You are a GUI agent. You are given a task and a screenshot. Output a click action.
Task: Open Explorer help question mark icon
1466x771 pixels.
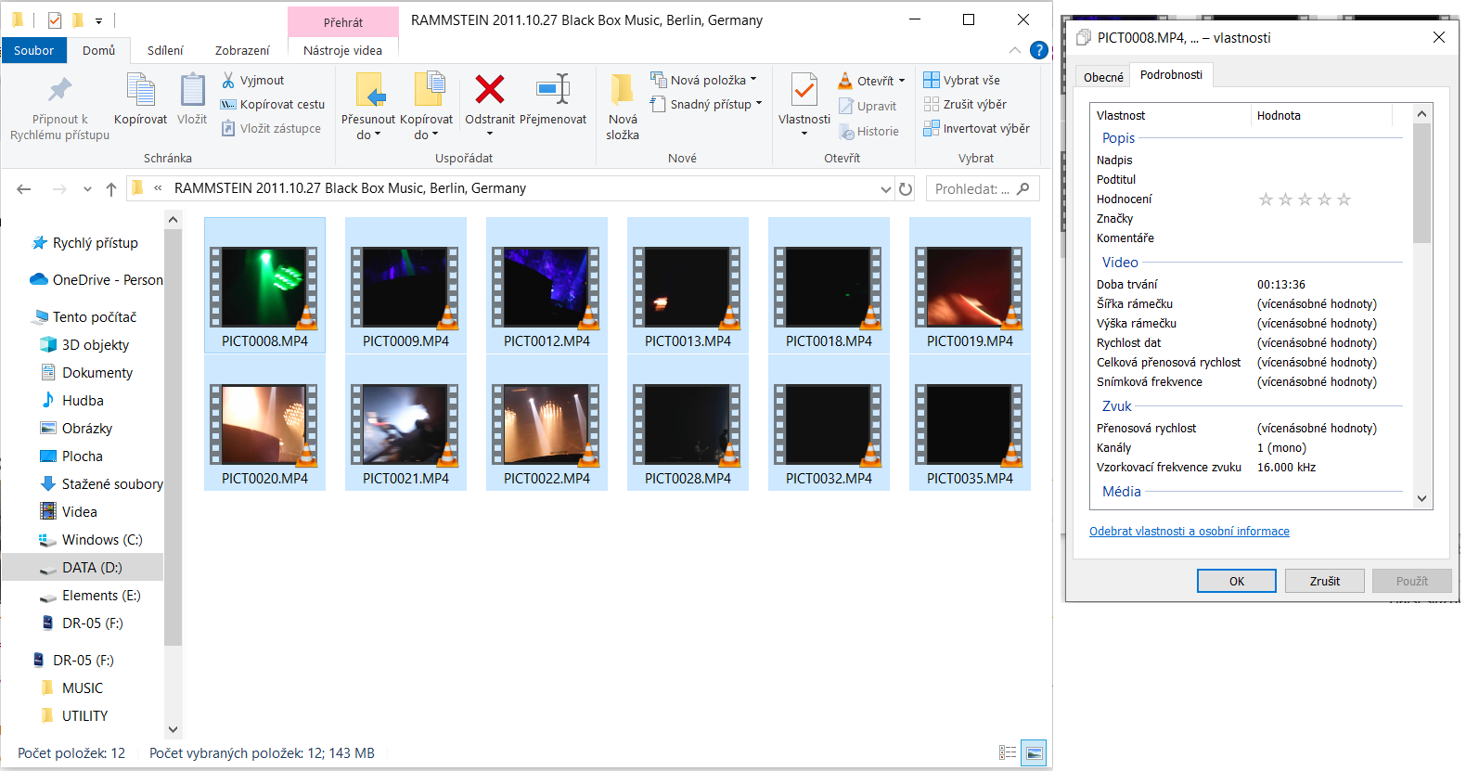(1039, 50)
